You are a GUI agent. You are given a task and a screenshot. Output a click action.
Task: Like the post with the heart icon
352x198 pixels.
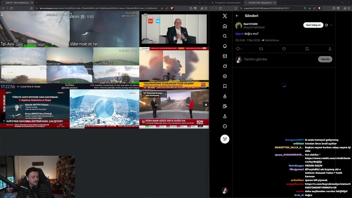click(x=284, y=49)
